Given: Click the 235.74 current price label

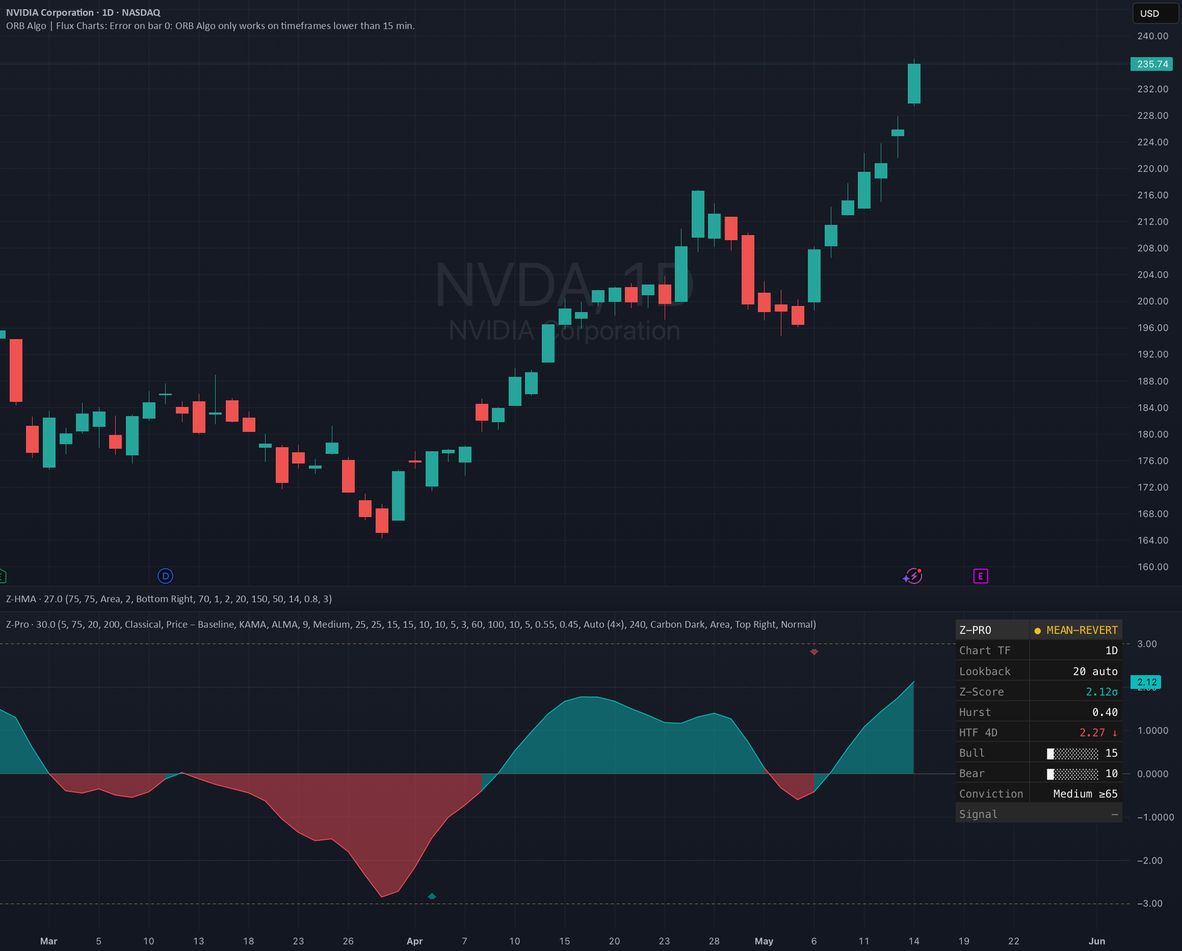Looking at the screenshot, I should point(1151,64).
